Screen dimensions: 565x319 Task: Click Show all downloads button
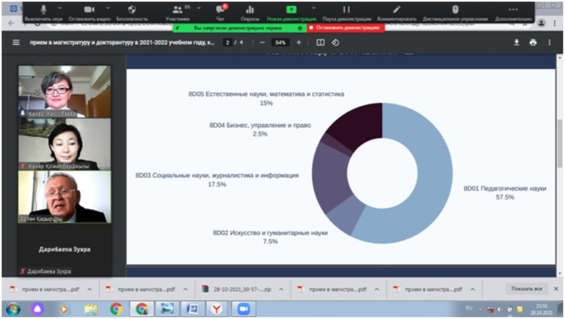(526, 289)
